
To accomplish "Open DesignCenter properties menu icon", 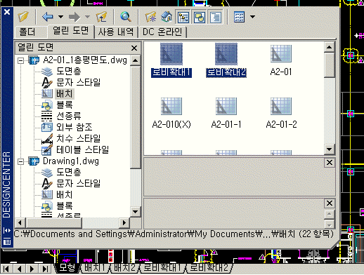I will (x=7, y=241).
